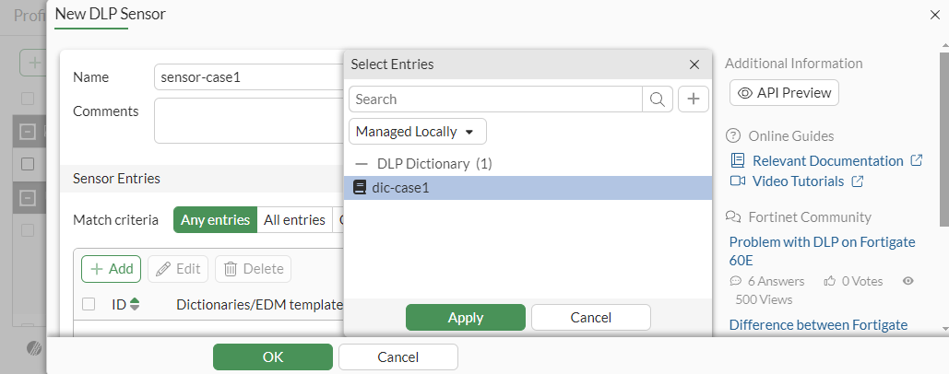The height and width of the screenshot is (374, 949).
Task: Click the search magnifier icon in Select Entries
Action: (657, 99)
